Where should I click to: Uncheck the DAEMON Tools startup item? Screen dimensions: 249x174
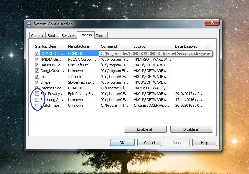[x=37, y=65]
